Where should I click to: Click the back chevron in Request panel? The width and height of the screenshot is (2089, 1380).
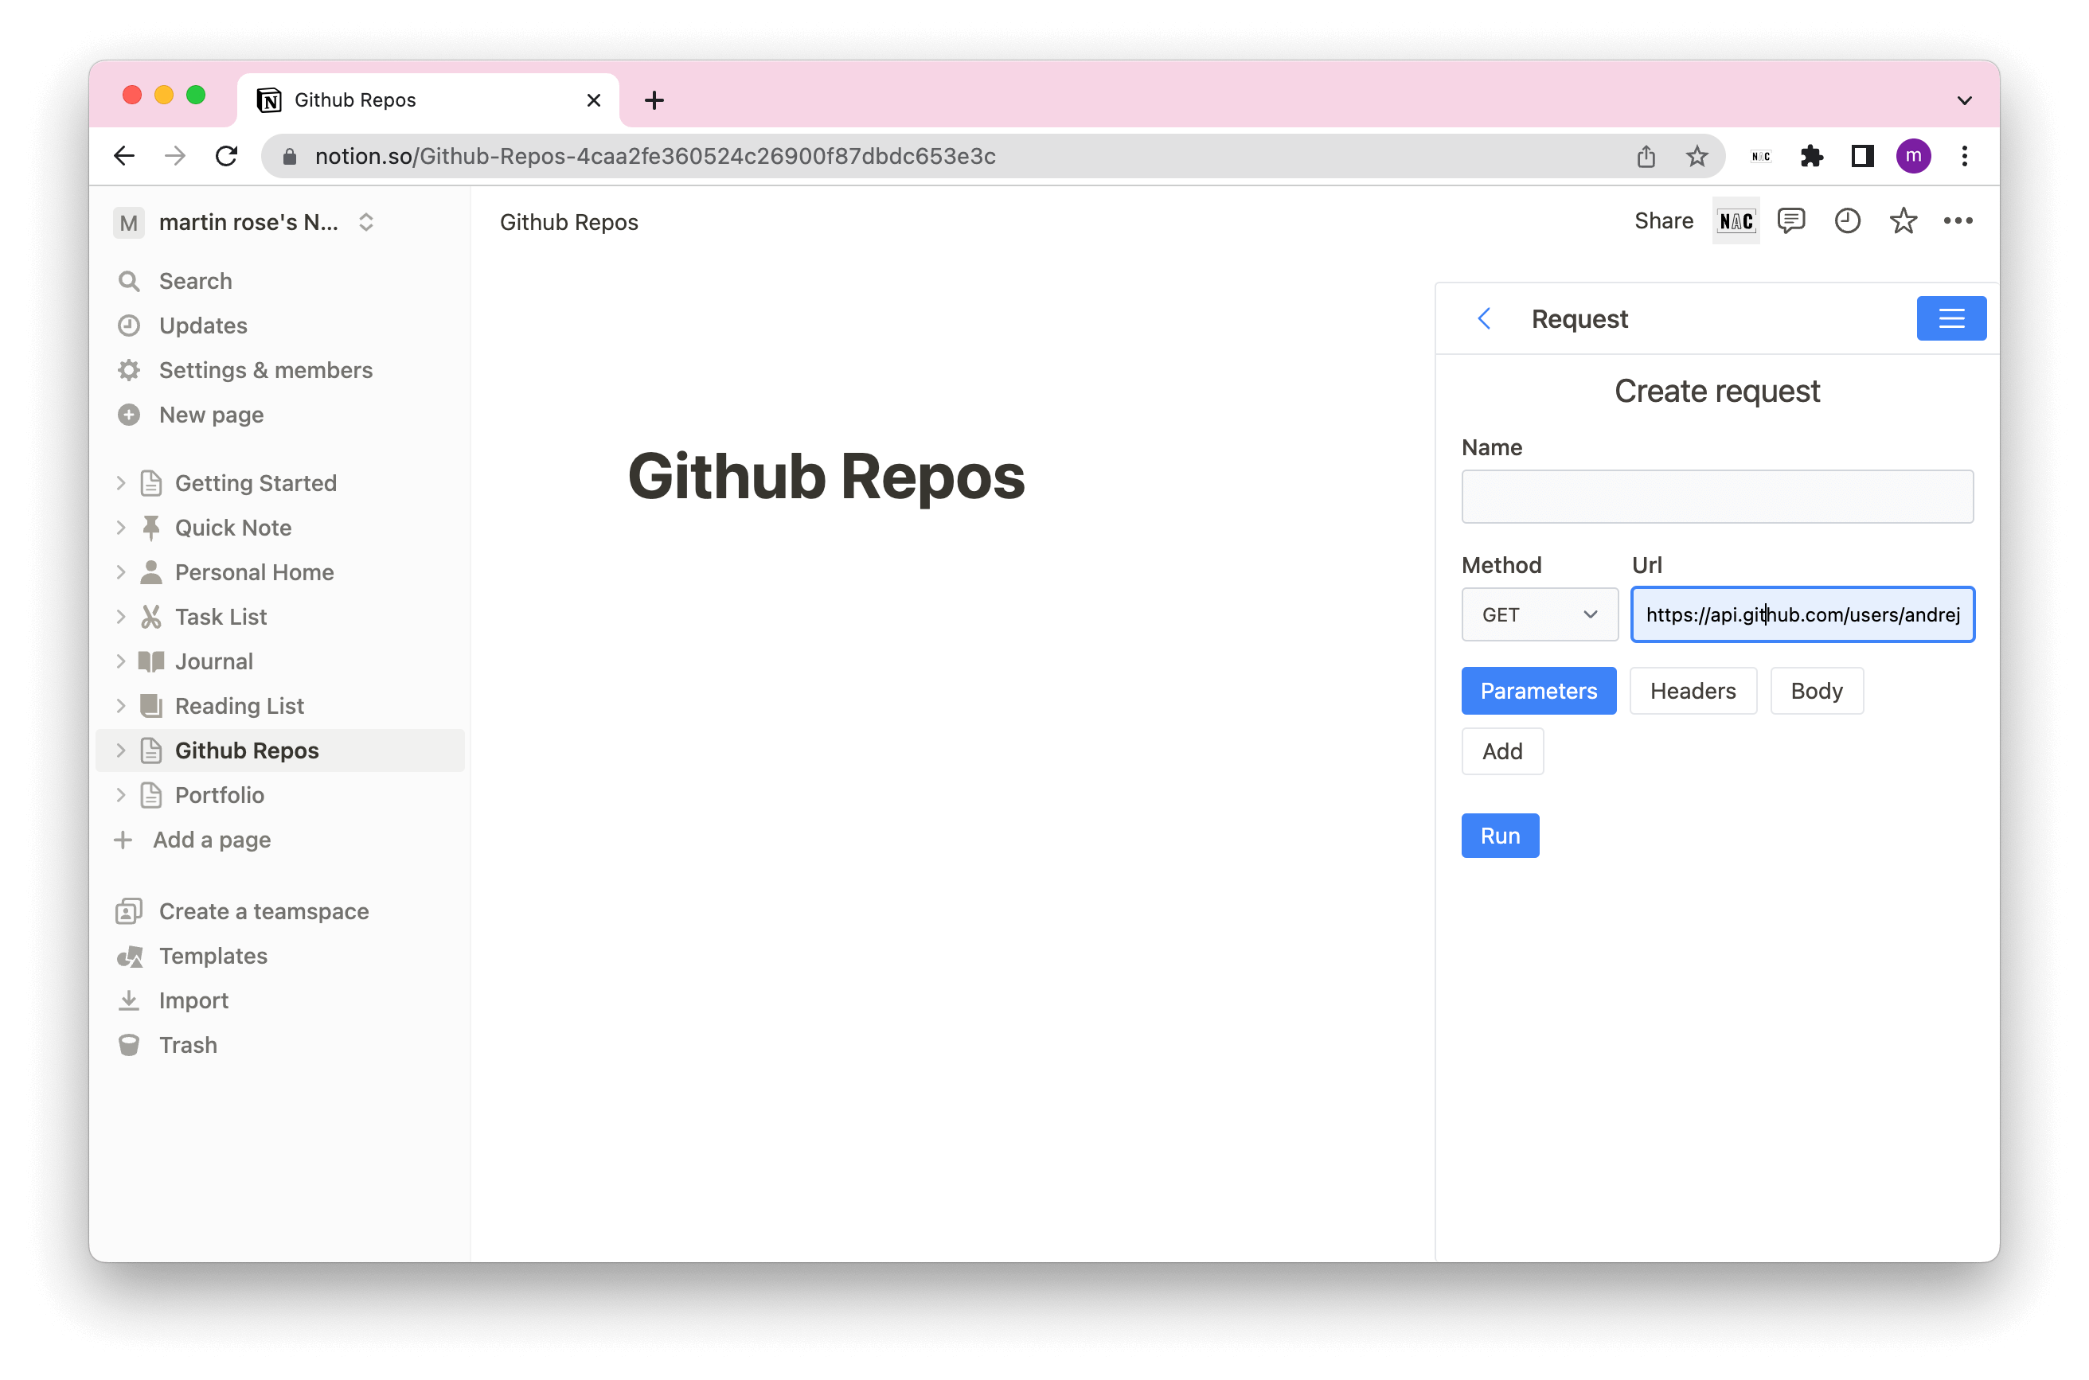pos(1484,318)
